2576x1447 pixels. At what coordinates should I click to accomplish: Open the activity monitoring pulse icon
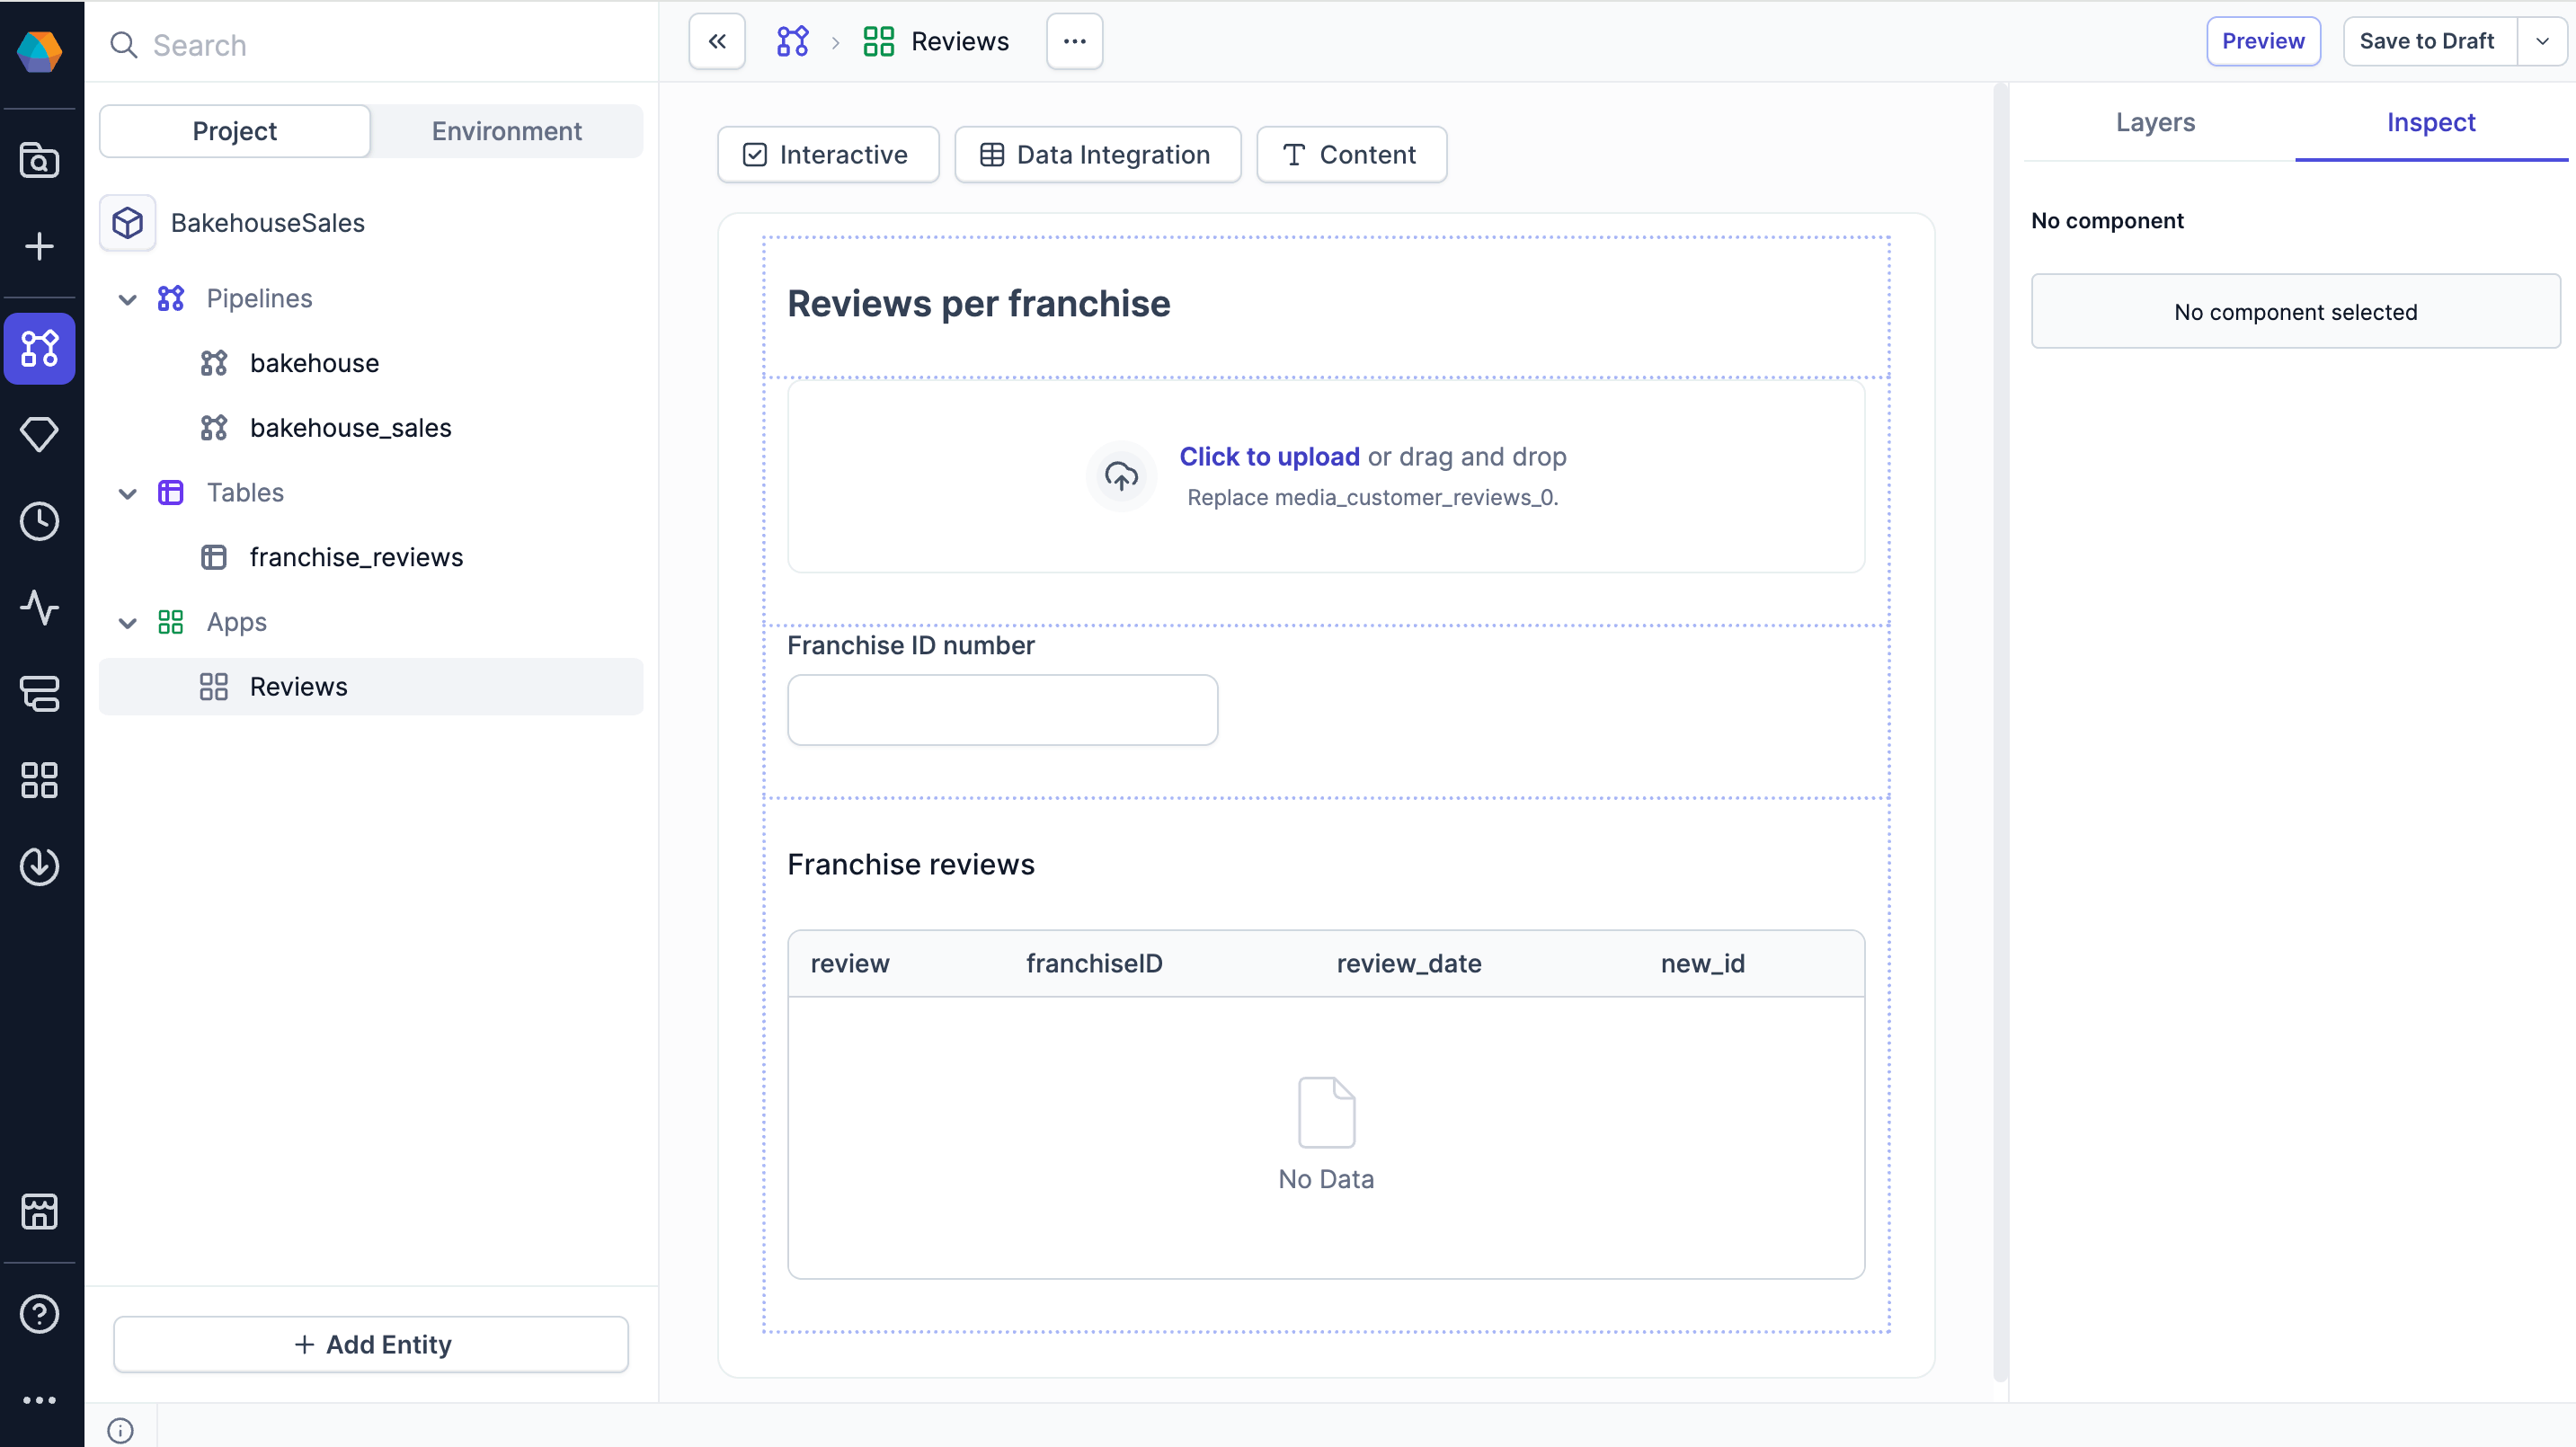coord(40,607)
